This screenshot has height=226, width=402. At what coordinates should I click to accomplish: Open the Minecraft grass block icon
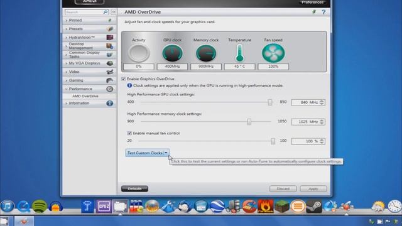click(x=282, y=207)
